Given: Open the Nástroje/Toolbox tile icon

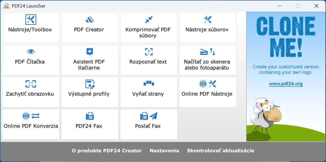Looking at the screenshot, I should pos(31,20).
